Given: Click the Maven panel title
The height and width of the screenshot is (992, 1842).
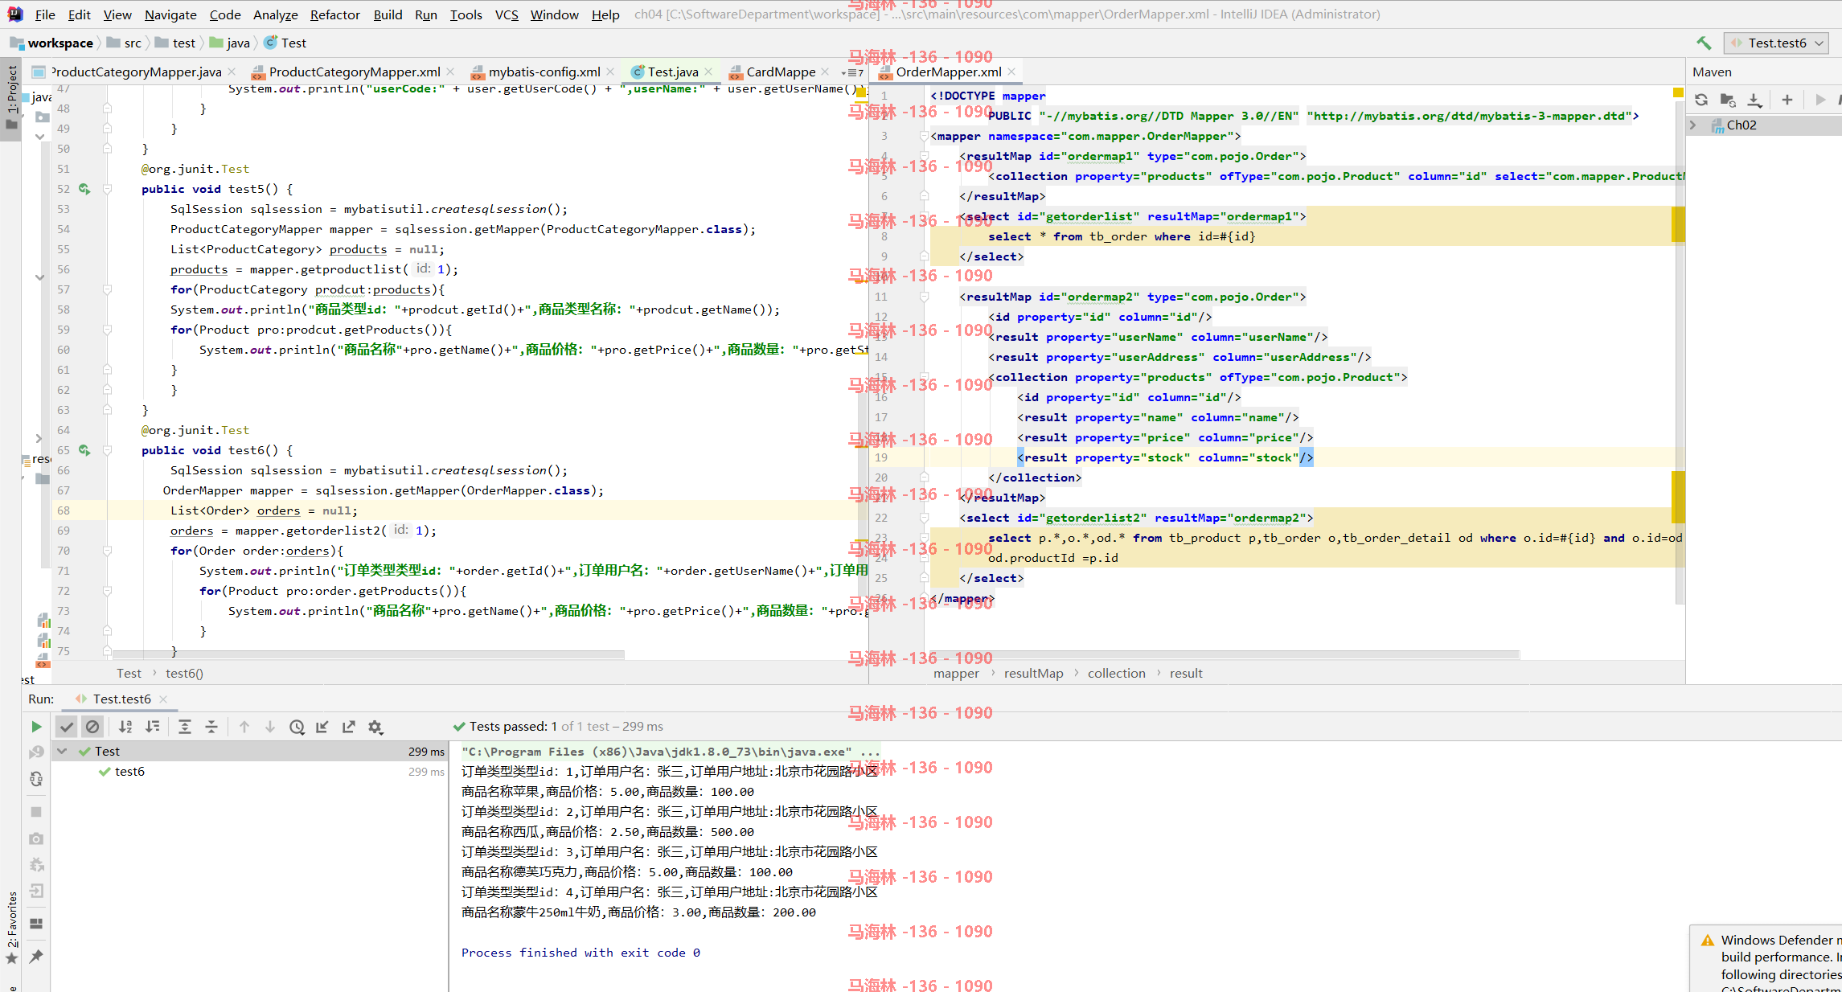Looking at the screenshot, I should pos(1712,72).
